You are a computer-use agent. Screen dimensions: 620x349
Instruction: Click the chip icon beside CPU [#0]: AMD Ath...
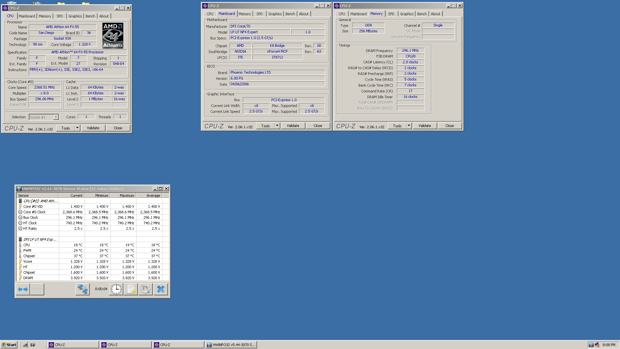[x=20, y=201]
